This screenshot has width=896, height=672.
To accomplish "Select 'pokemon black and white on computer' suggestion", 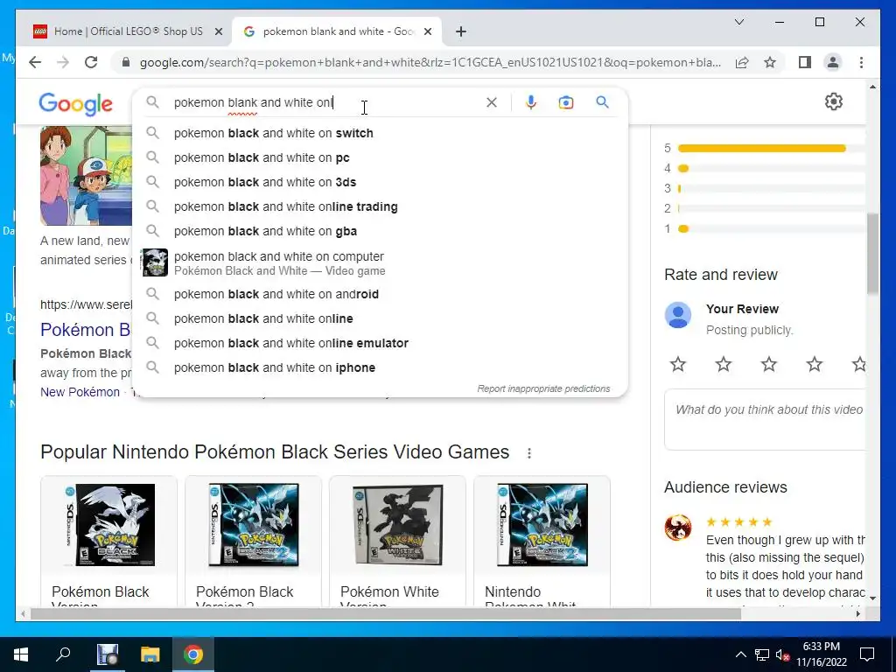I will tap(380, 262).
